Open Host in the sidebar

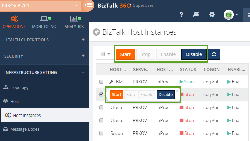point(15,102)
